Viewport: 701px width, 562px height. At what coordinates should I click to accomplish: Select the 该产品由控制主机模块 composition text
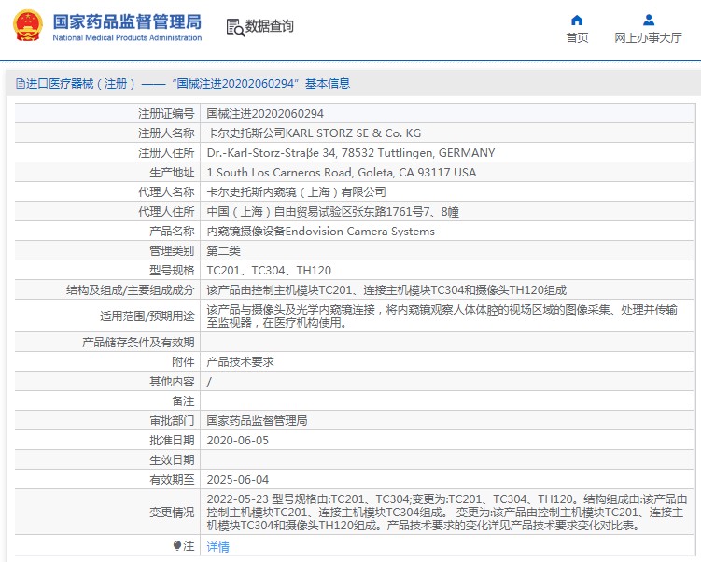tap(386, 290)
